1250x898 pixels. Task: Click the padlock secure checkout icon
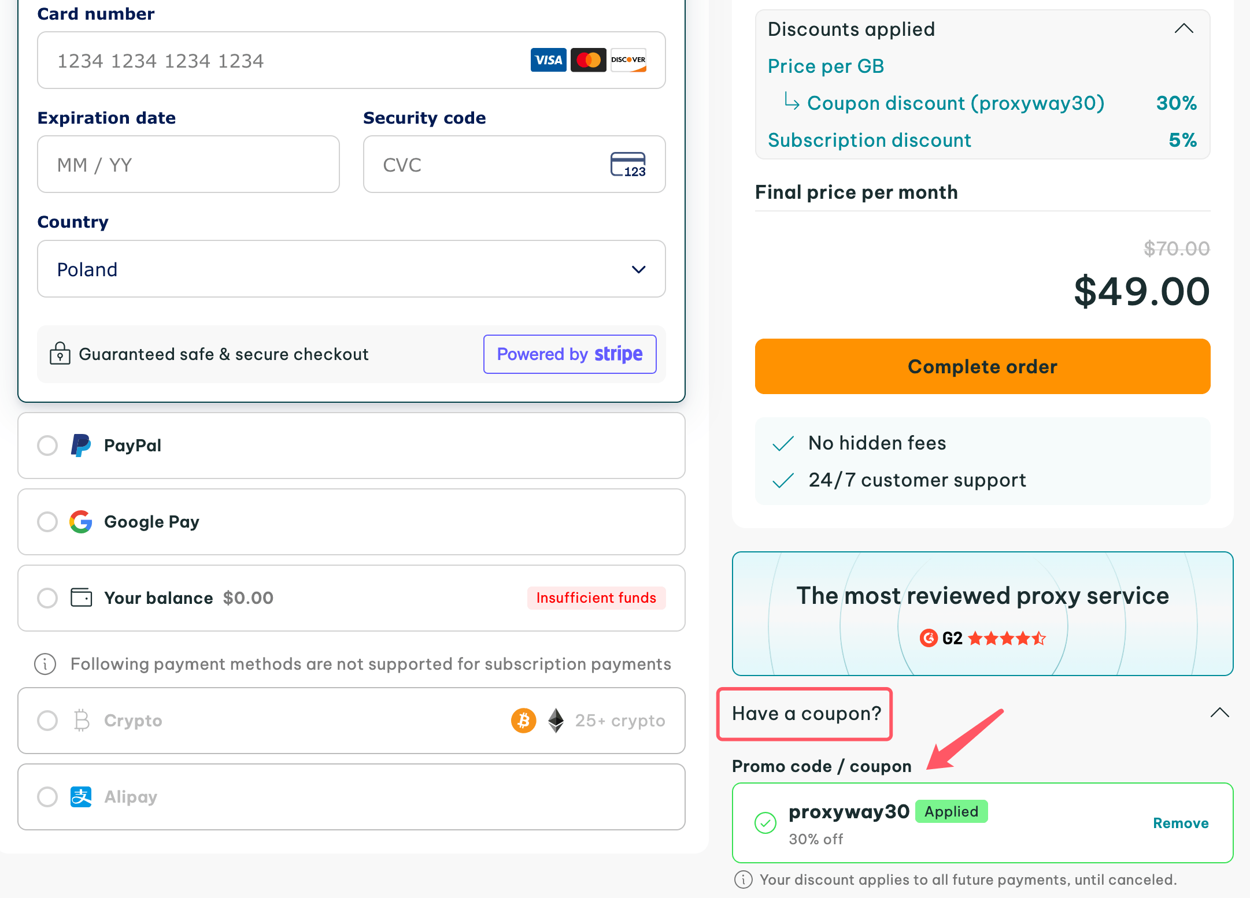60,354
